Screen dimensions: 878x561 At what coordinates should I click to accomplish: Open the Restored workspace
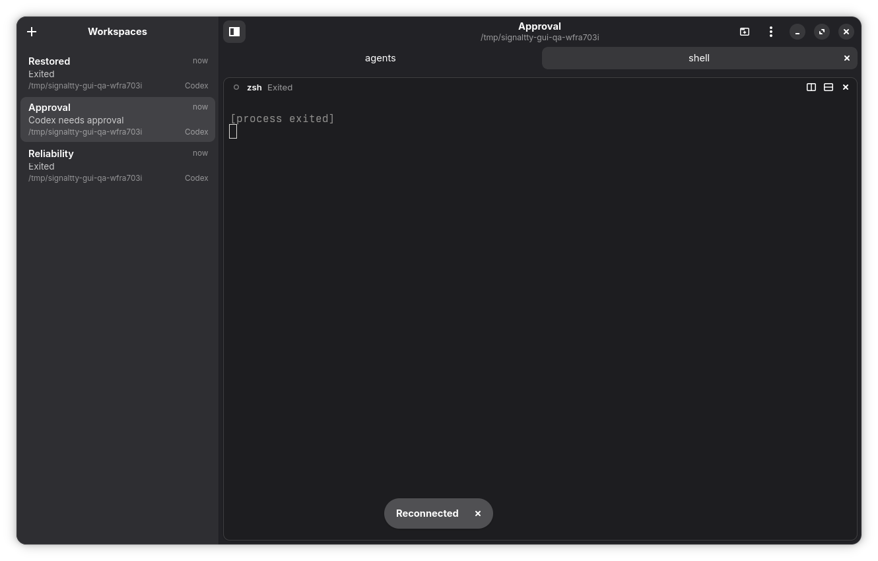pos(118,73)
